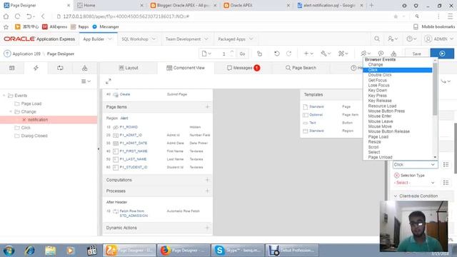Expand the component view to full screen

tap(108, 81)
